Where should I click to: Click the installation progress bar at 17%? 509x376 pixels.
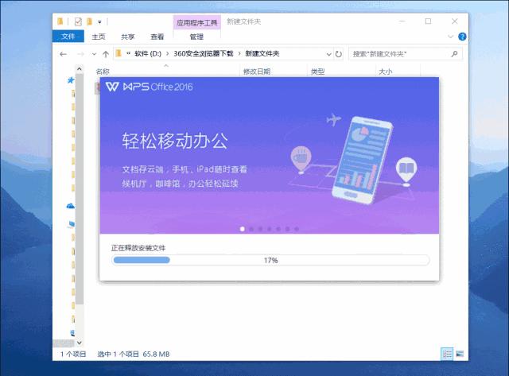270,260
